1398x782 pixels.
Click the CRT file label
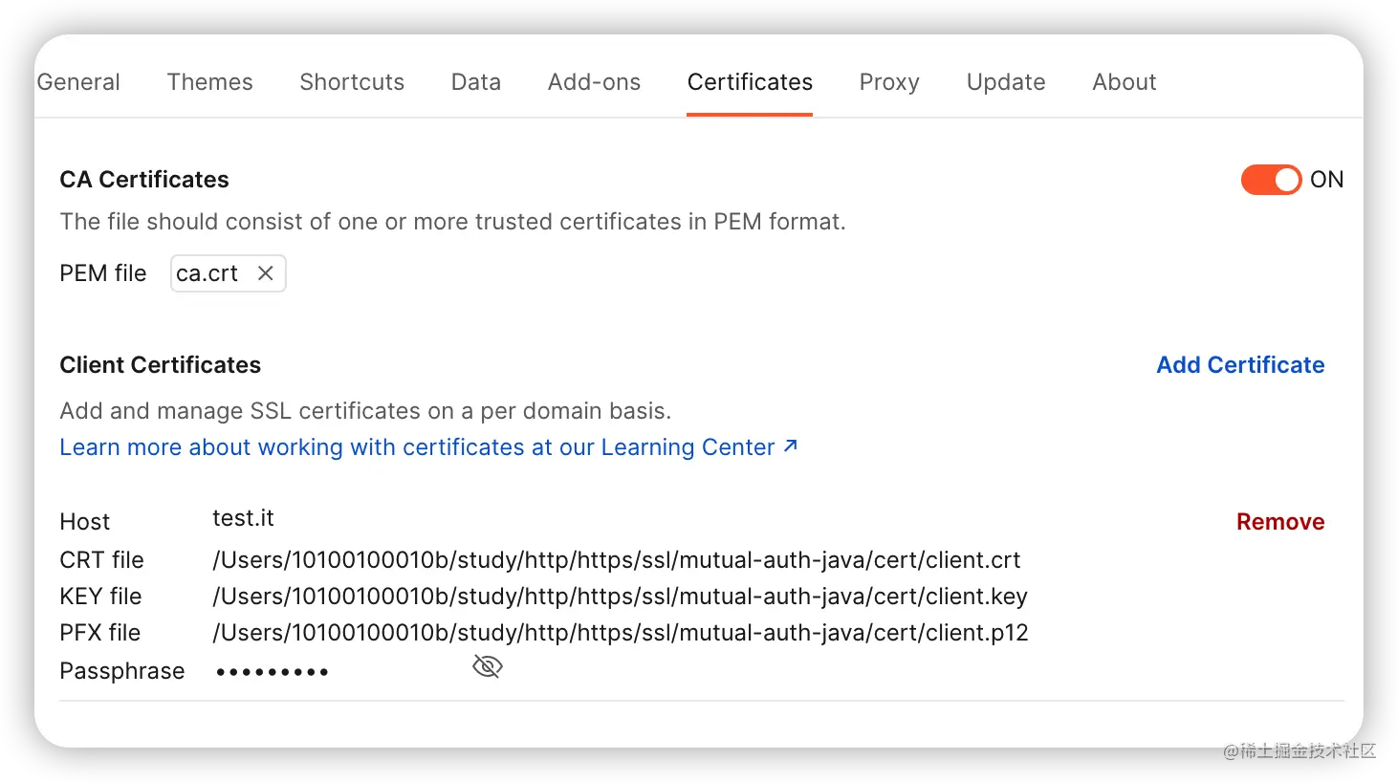101,560
